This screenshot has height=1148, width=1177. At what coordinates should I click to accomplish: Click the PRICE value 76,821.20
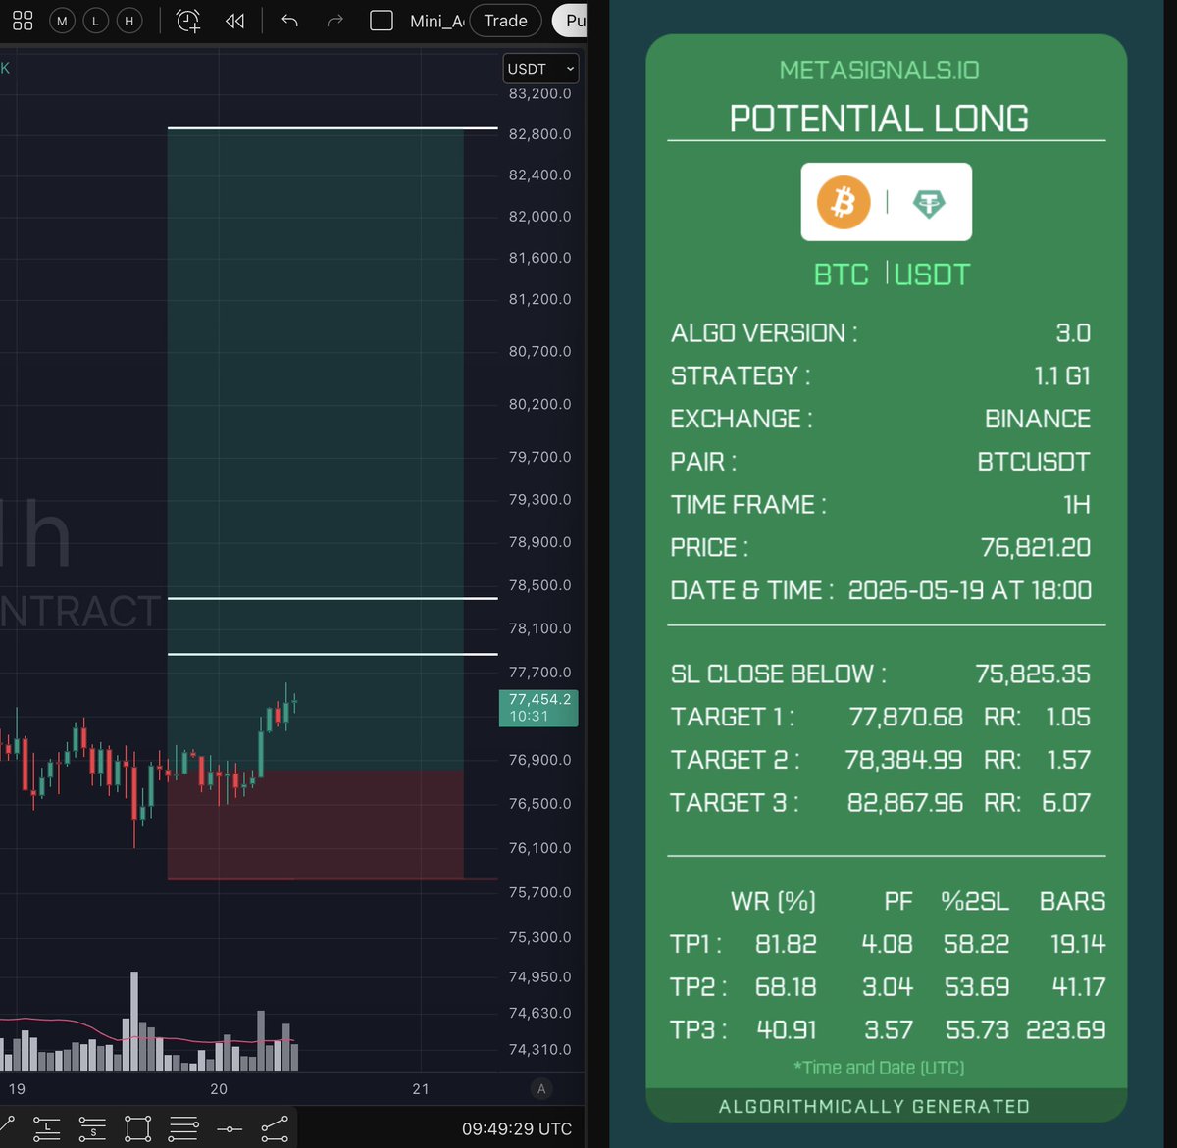[1036, 547]
